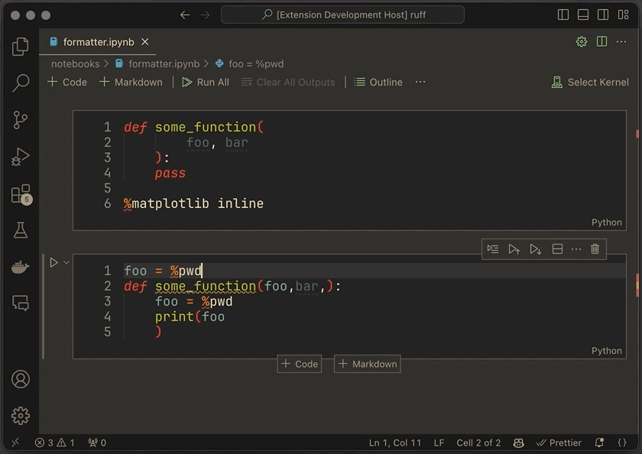
Task: Open notebook settings gear in editor title
Action: click(582, 41)
